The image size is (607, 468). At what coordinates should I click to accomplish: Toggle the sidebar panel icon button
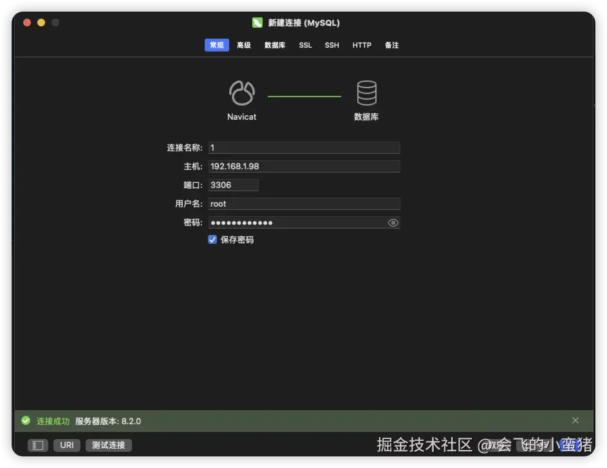coord(38,445)
